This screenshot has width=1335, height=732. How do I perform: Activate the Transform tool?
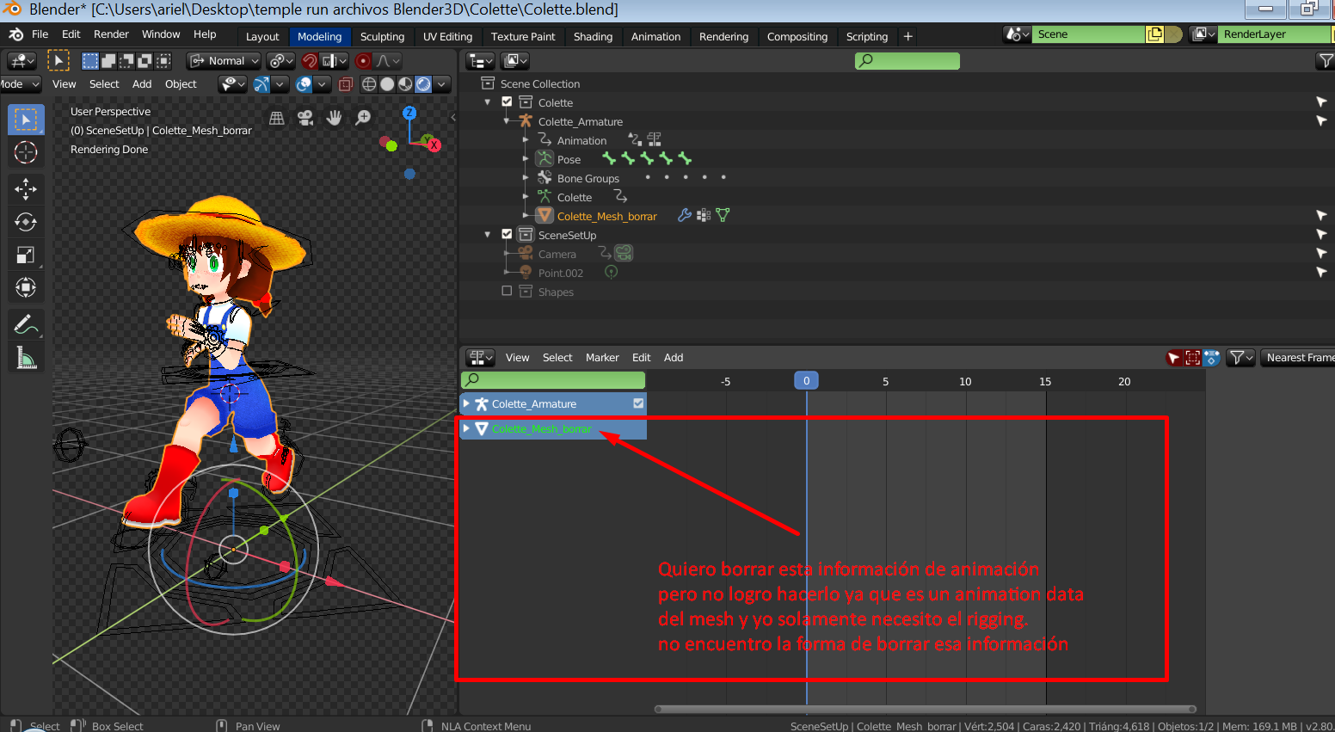tap(26, 287)
